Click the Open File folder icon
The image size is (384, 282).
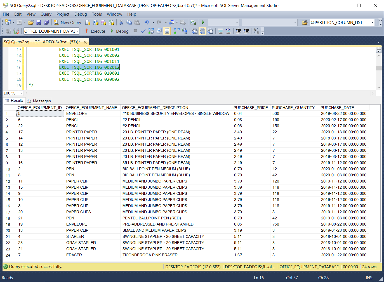[x=31, y=22]
